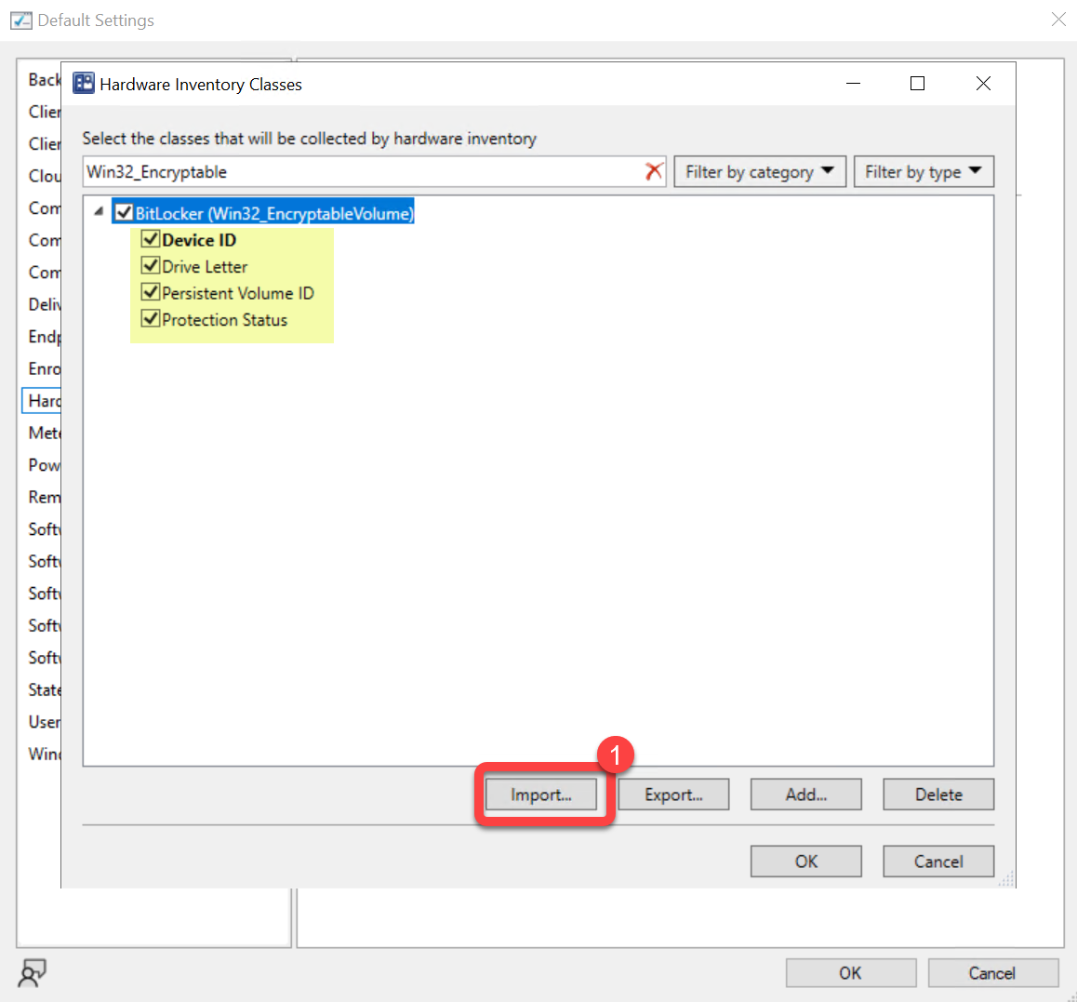This screenshot has width=1077, height=1002.
Task: Select the 'State' item in settings list
Action: click(x=44, y=689)
